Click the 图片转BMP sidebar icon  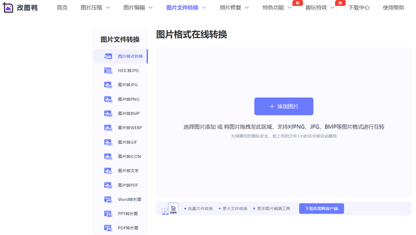pos(108,114)
